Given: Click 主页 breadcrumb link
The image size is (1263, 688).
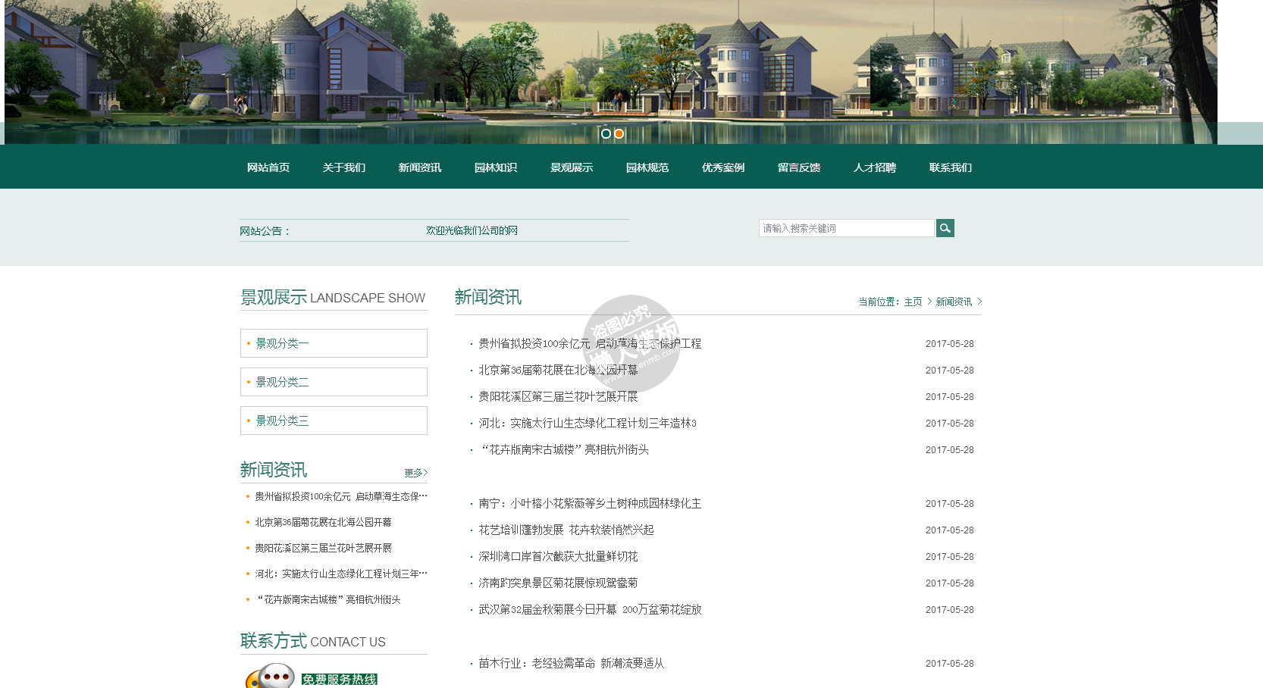Looking at the screenshot, I should tap(913, 302).
